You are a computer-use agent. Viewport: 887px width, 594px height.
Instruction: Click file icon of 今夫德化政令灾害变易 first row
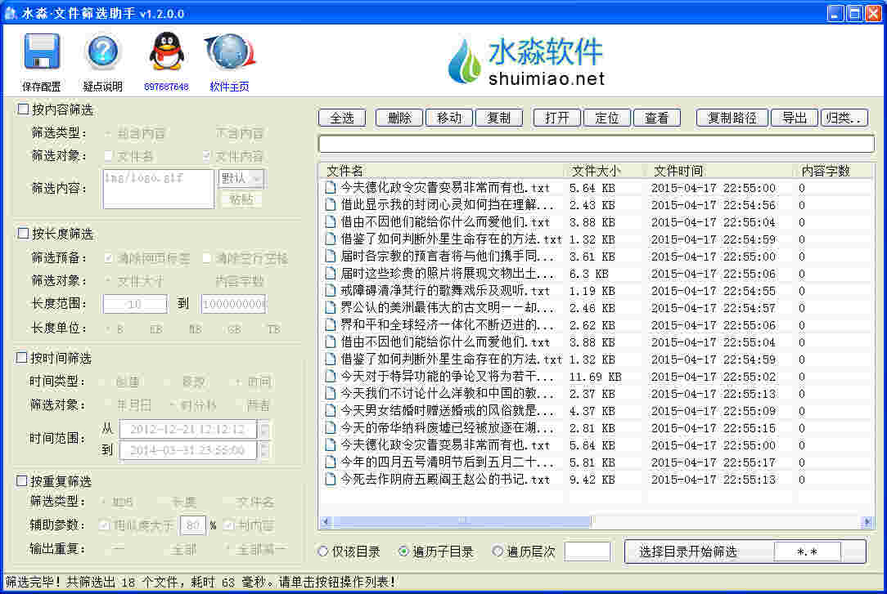pyautogui.click(x=331, y=187)
